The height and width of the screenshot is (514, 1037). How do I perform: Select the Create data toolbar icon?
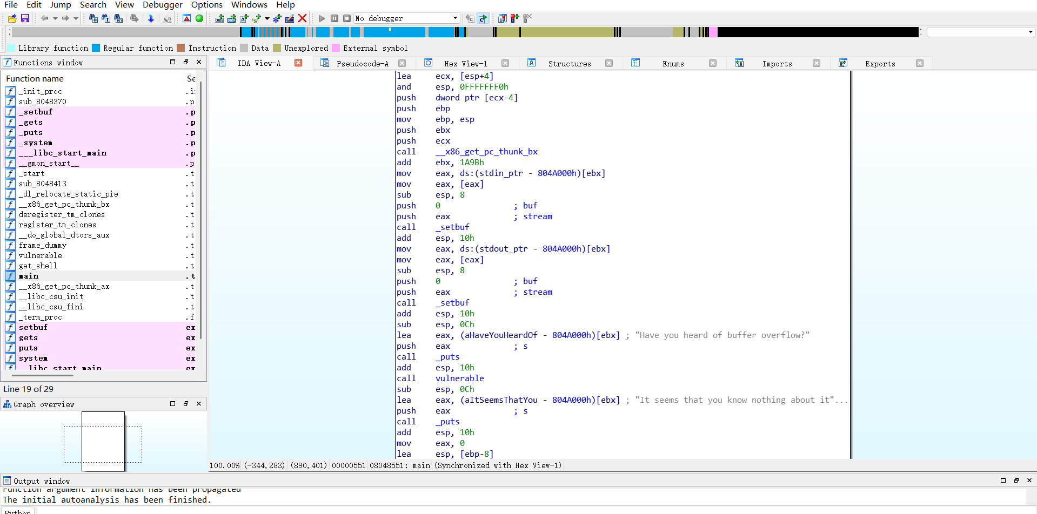232,18
